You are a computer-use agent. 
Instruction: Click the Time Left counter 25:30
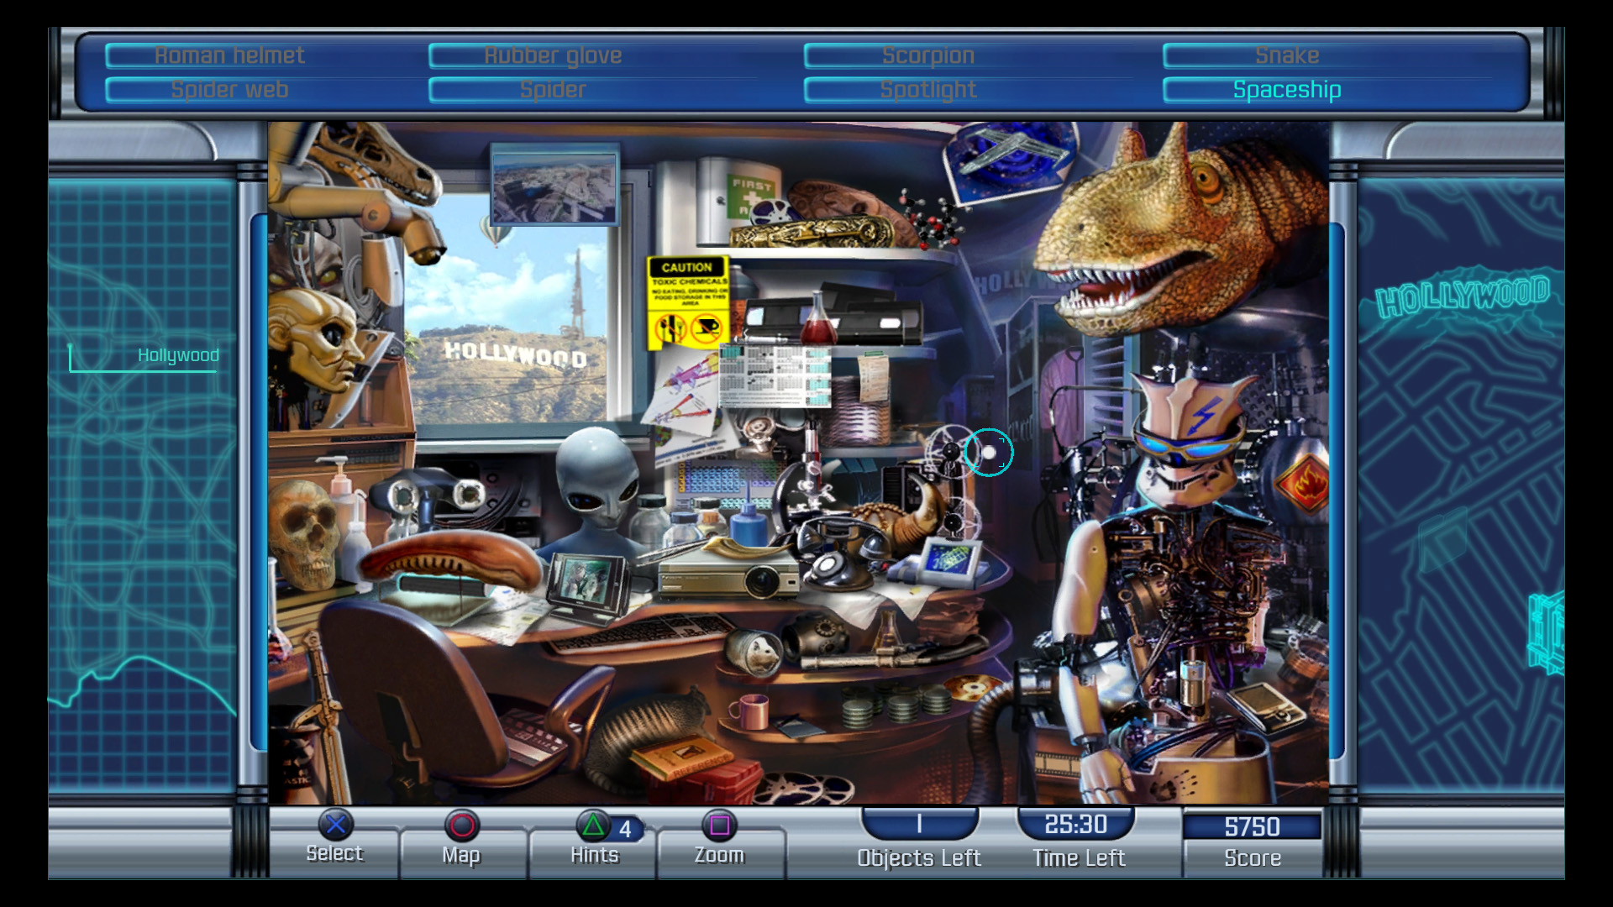tap(1075, 825)
